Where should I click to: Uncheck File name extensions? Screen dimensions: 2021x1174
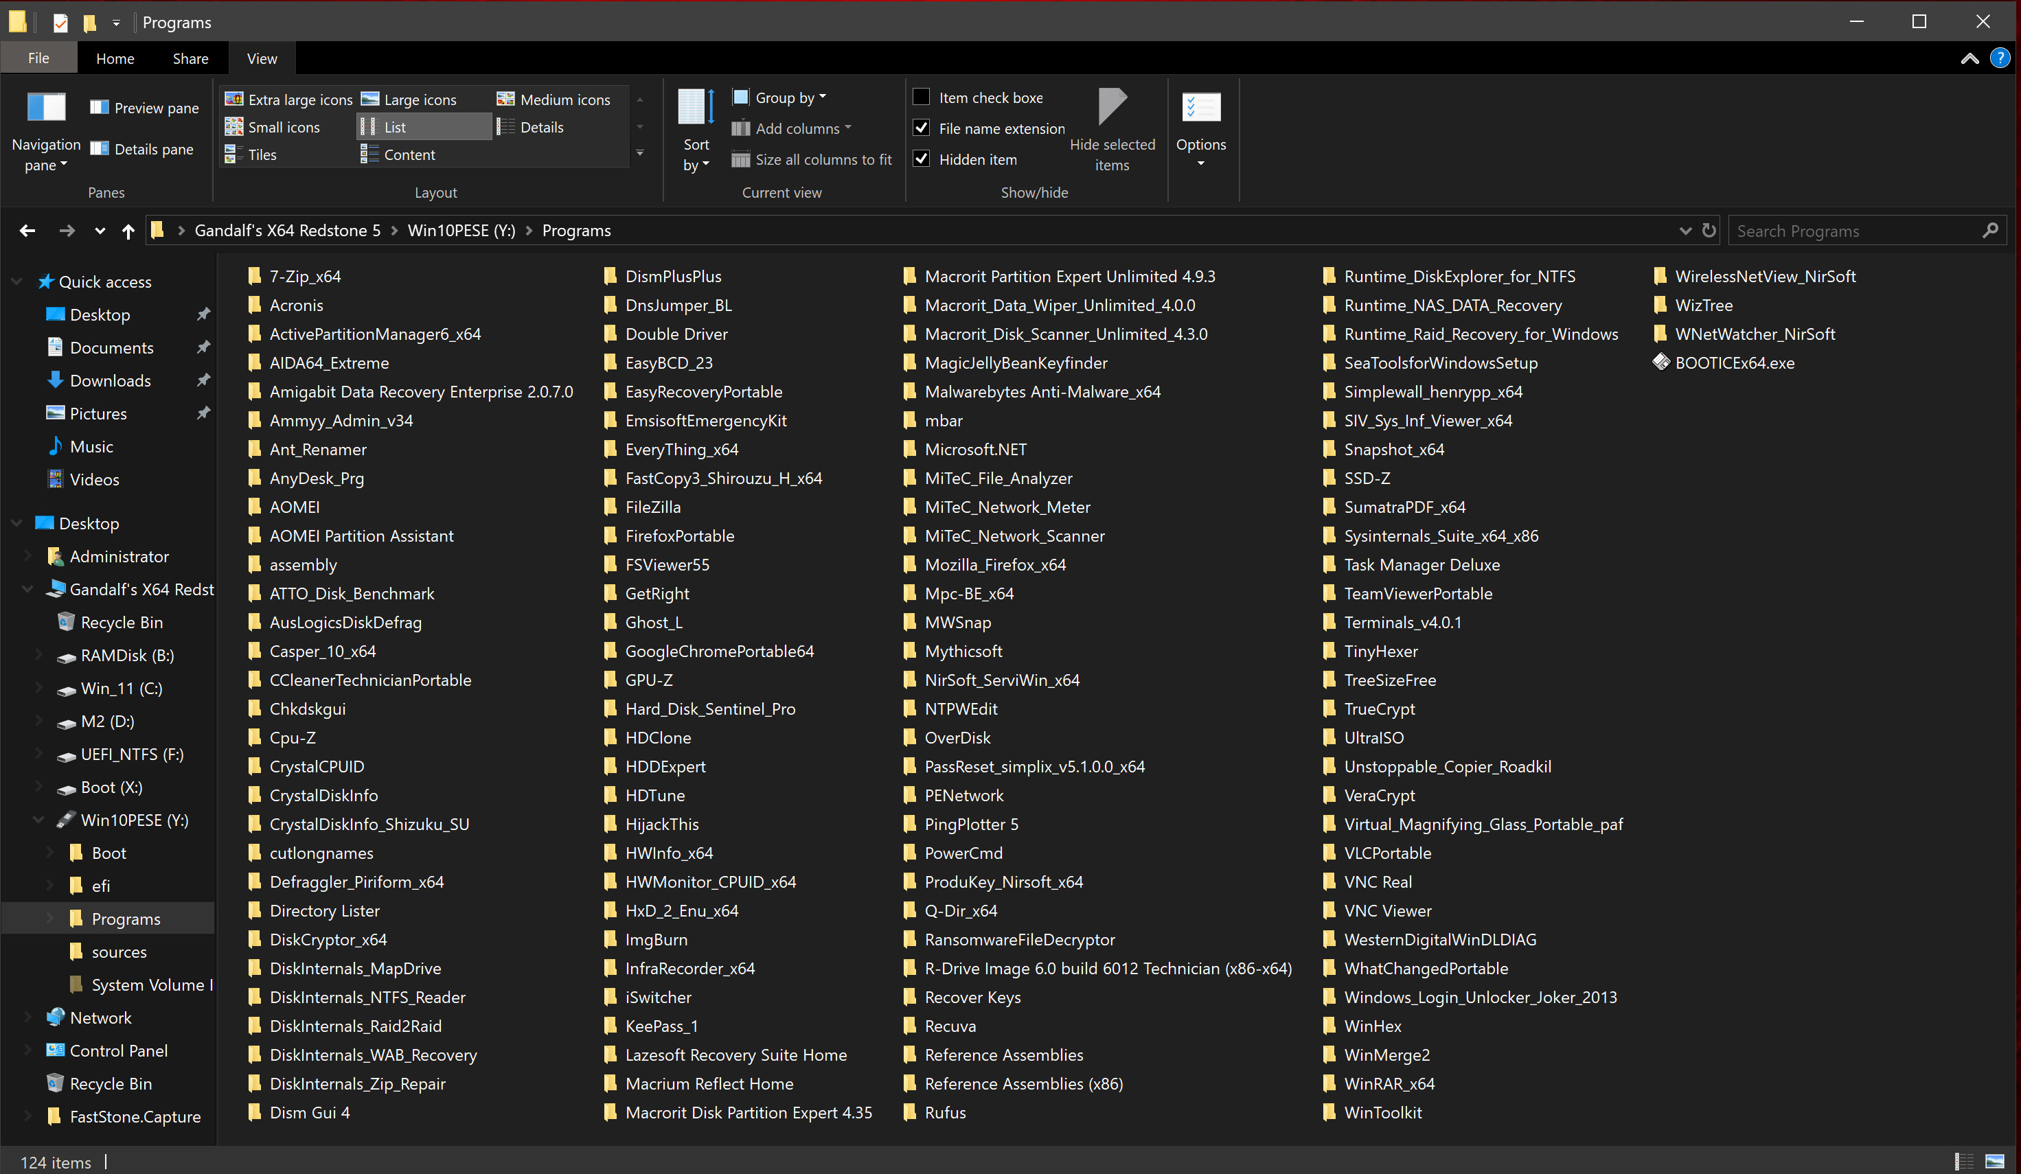coord(922,128)
